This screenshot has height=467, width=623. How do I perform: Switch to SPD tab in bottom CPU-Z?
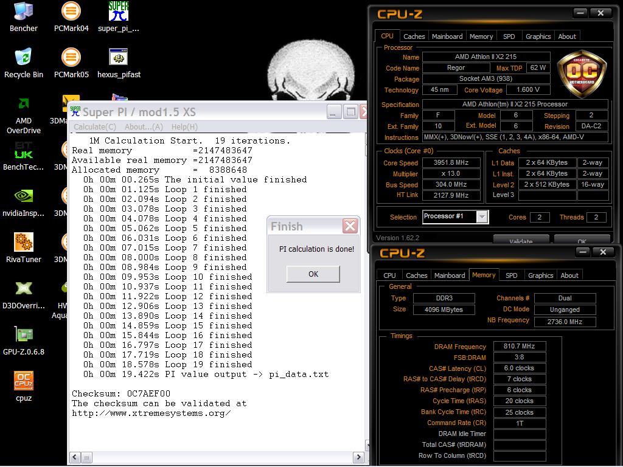point(511,275)
